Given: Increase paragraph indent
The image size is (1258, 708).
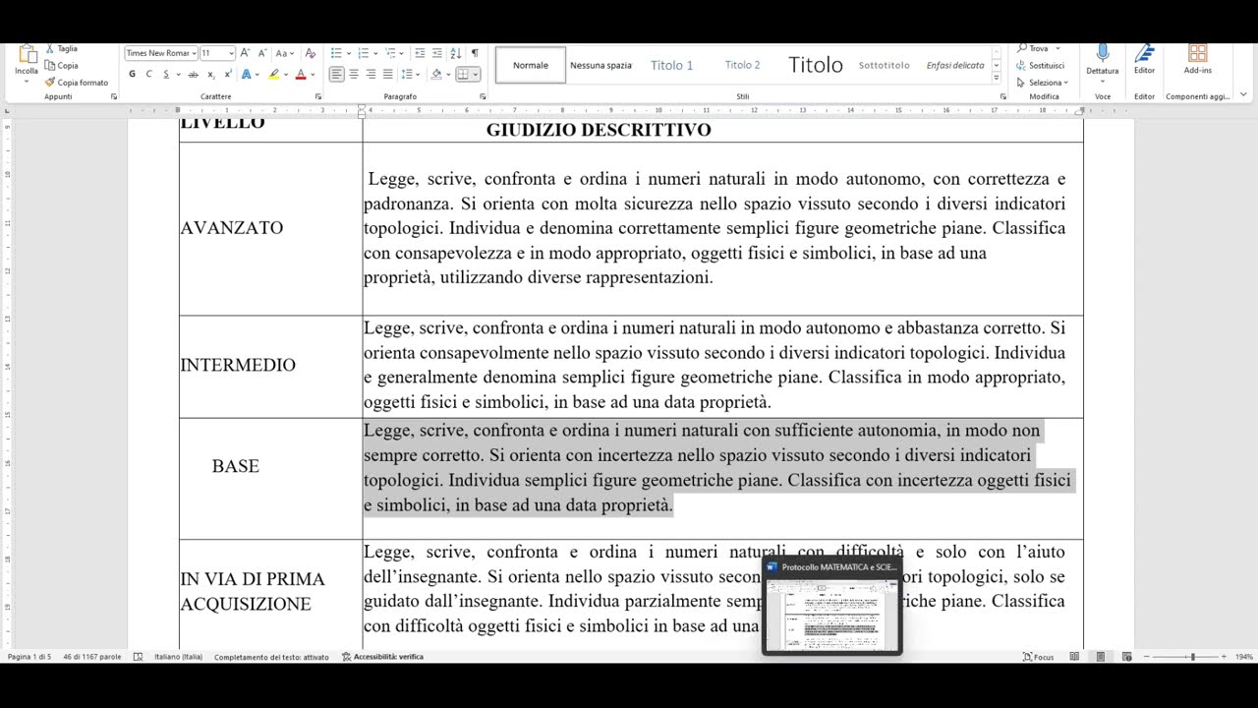Looking at the screenshot, I should pos(437,53).
